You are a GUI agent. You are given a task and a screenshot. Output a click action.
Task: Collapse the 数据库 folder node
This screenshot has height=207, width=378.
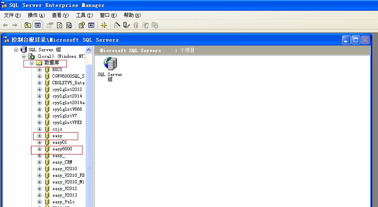[31, 63]
